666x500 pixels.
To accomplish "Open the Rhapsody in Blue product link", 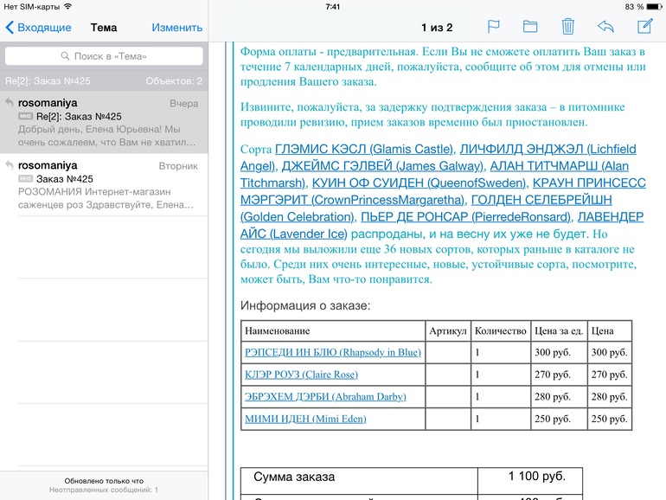I will 333,352.
